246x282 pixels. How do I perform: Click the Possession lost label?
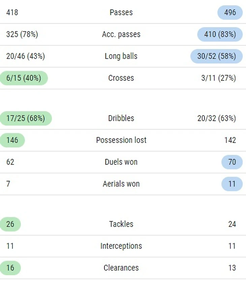[x=121, y=140]
